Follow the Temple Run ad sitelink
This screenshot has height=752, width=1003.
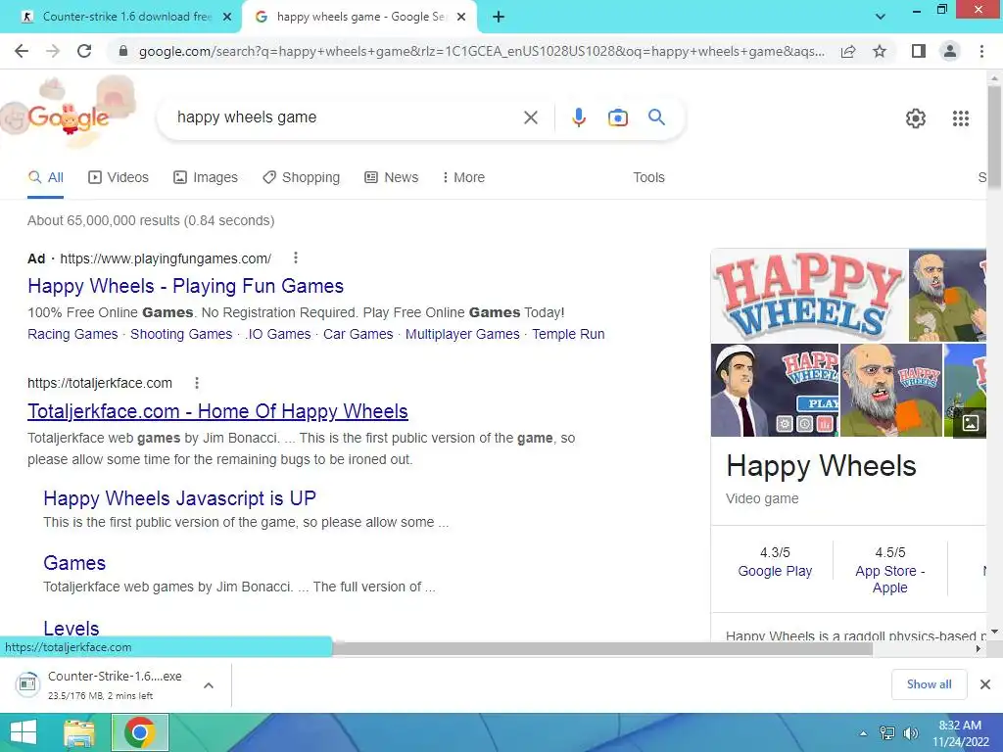tap(568, 334)
